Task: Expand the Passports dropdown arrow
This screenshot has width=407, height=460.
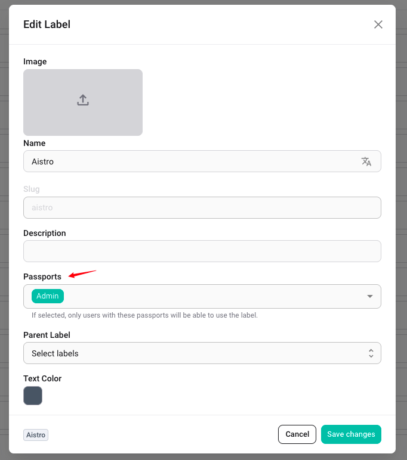Action: click(x=370, y=296)
